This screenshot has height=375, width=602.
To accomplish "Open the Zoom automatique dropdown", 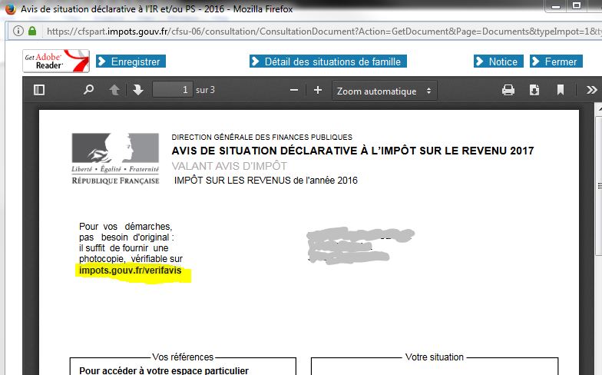I will click(384, 91).
